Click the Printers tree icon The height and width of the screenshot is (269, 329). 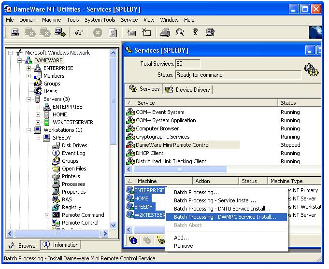[x=56, y=176]
